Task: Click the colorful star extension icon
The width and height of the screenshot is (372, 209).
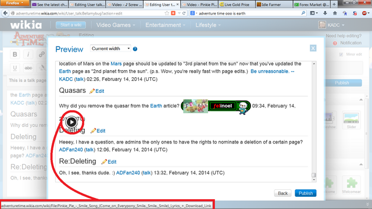Action: [x=345, y=13]
